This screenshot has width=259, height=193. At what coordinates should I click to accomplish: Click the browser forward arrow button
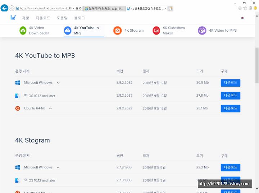tap(12, 8)
